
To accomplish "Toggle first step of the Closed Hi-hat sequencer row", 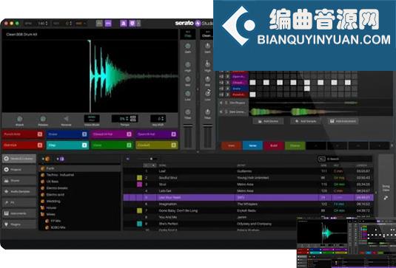I will 252,83.
